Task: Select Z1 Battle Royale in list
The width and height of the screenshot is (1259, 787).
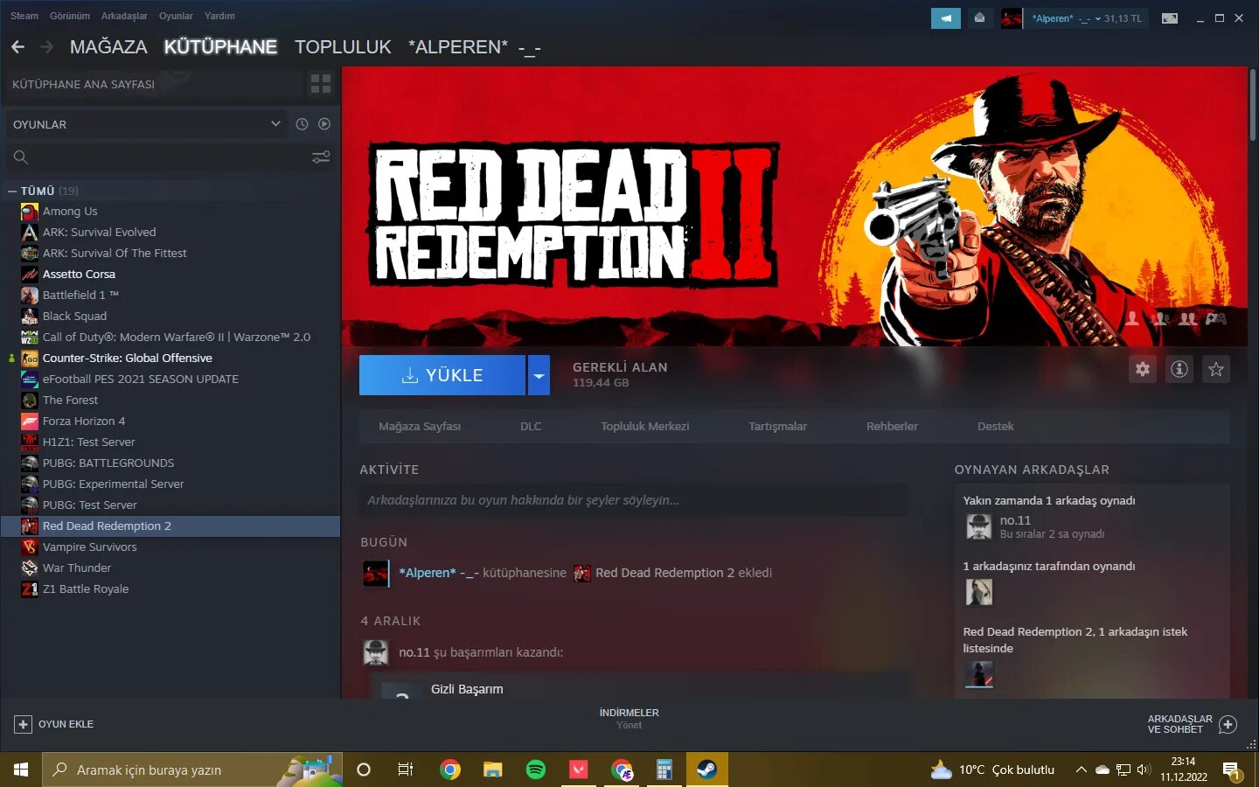Action: coord(170,589)
